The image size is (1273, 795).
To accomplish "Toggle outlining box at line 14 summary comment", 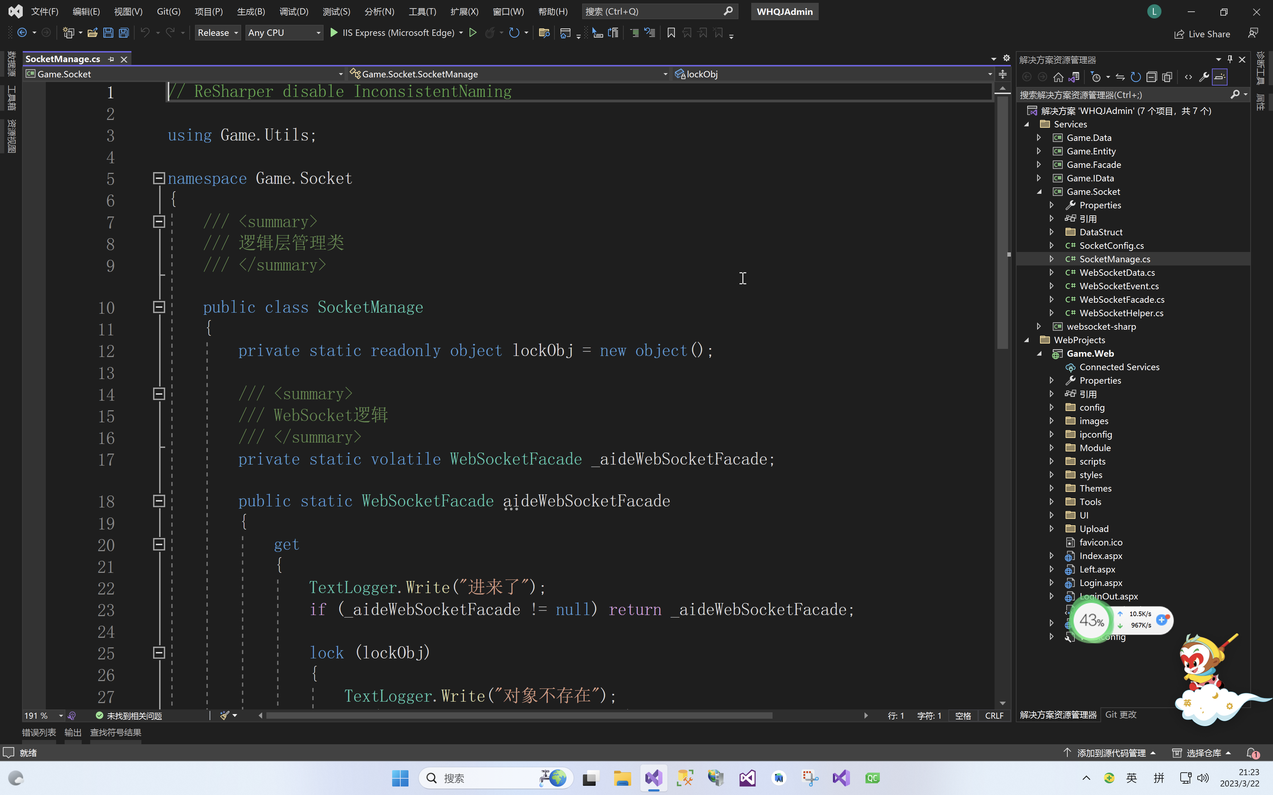I will (x=159, y=394).
